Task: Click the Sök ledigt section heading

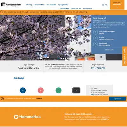Action: click(19, 78)
